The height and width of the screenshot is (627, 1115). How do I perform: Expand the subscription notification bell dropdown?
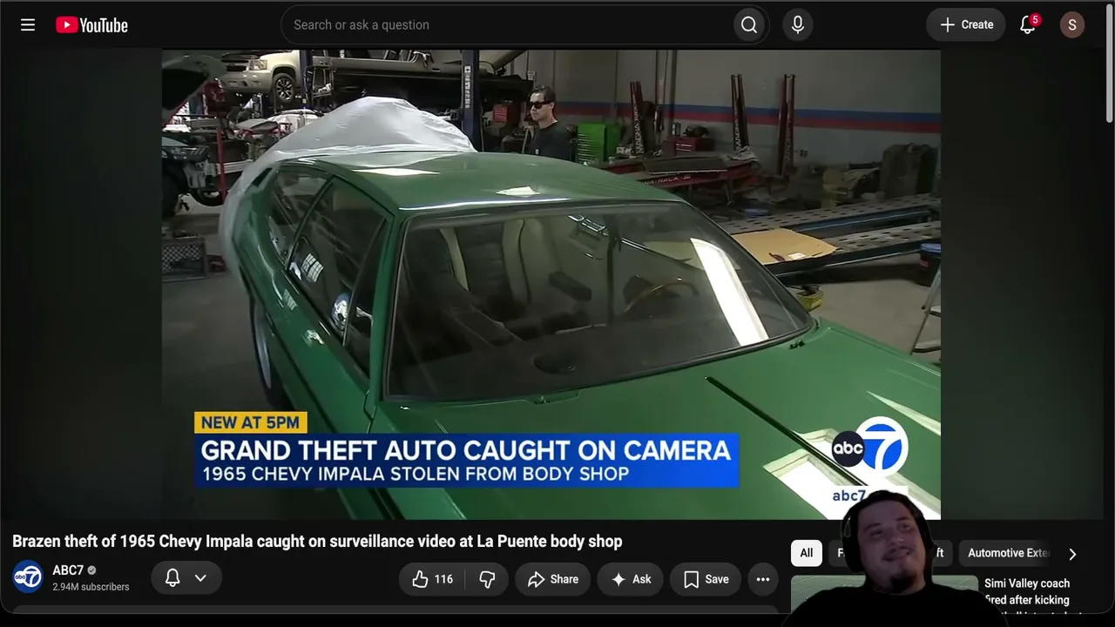pos(186,578)
